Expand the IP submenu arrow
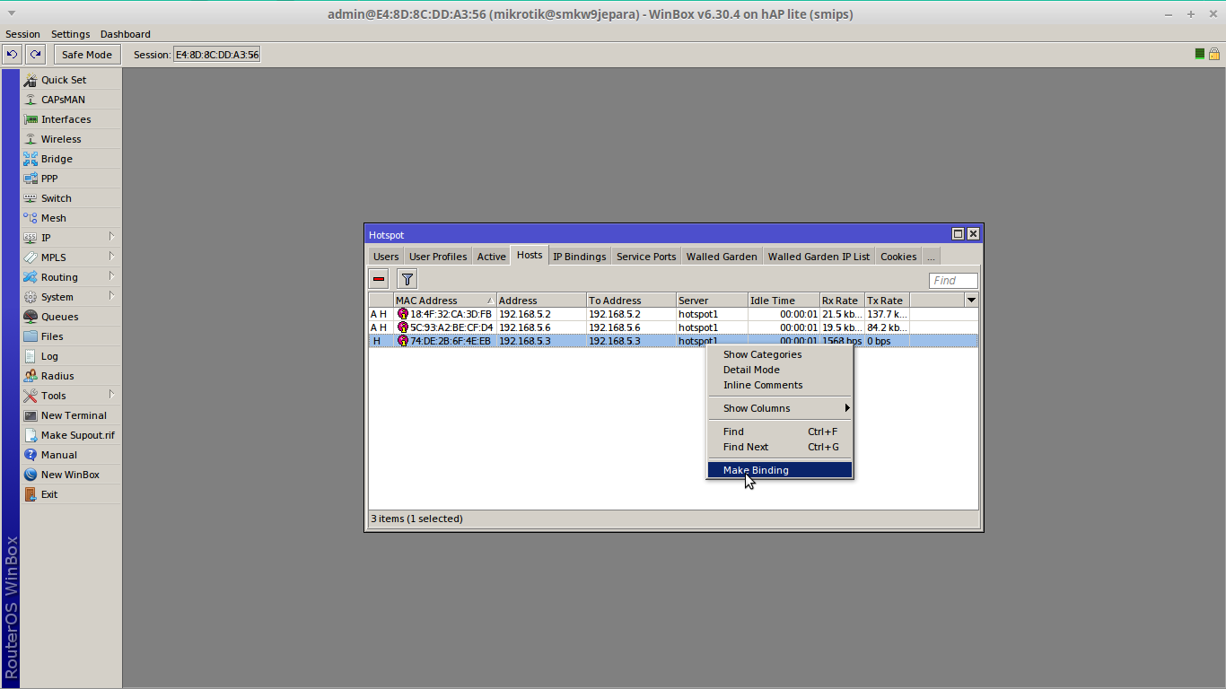Screen dimensions: 1226x689 pyautogui.click(x=112, y=237)
